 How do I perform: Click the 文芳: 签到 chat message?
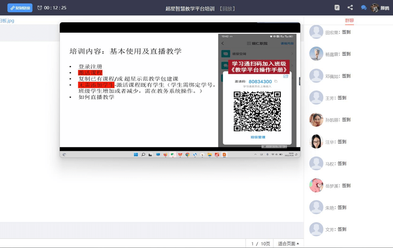(336, 229)
